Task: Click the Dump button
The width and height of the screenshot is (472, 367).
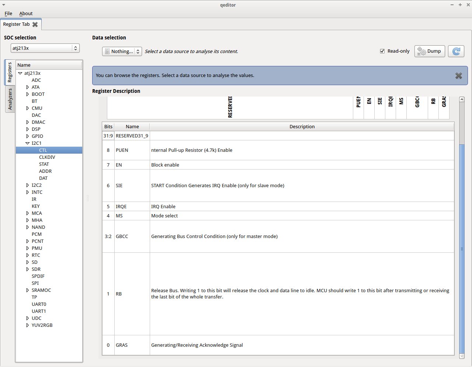Action: click(430, 51)
